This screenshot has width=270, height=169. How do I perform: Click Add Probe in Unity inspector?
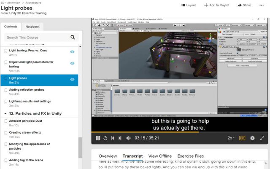point(230,59)
